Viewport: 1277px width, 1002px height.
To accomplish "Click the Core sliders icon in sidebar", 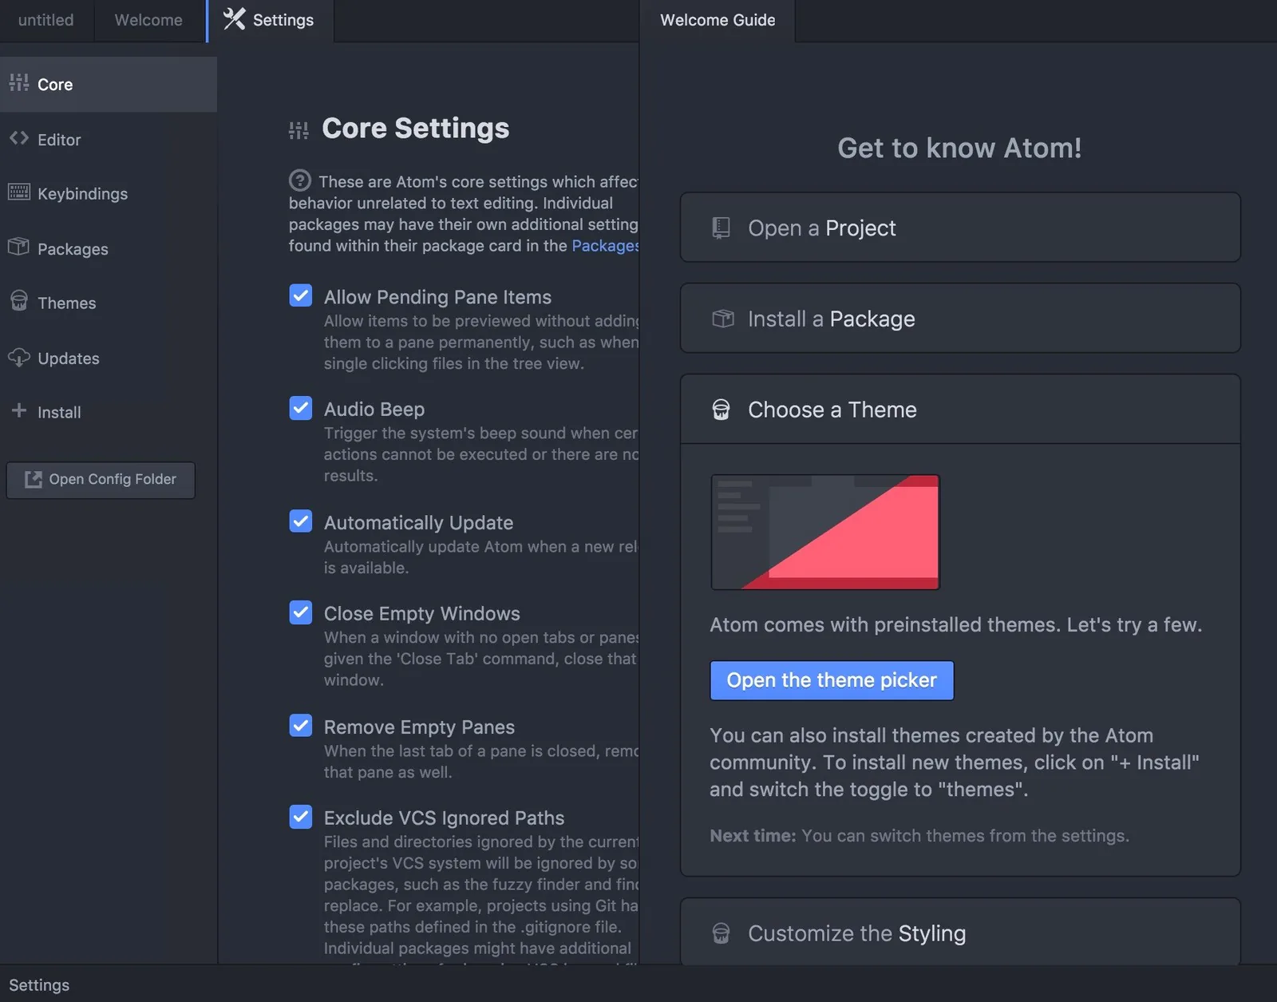I will pyautogui.click(x=19, y=83).
